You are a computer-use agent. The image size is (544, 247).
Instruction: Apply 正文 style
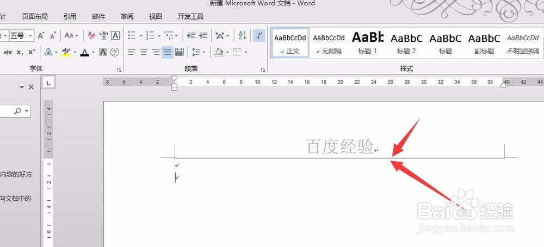coord(290,43)
